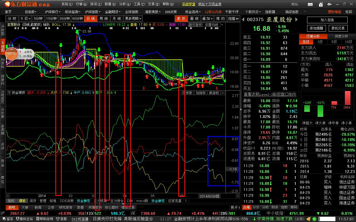The image size is (356, 222).
Task: Open the 叠加 overlay dropdown
Action: tap(207, 19)
